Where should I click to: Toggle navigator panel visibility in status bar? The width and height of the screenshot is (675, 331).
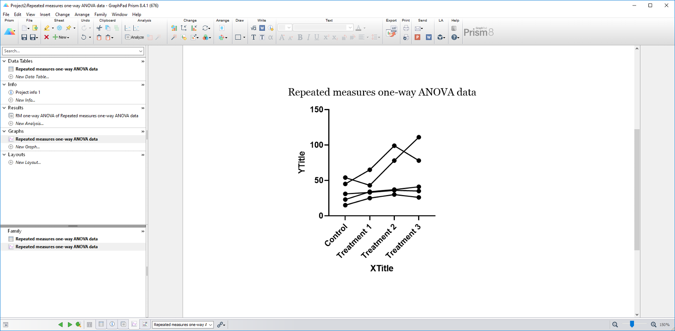[x=5, y=324]
